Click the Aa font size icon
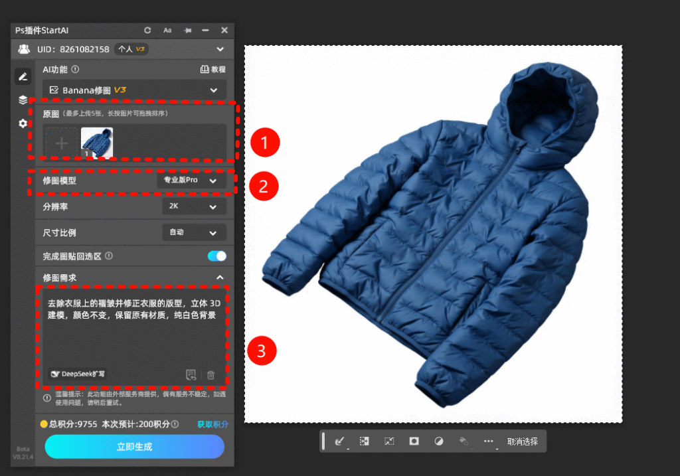This screenshot has height=476, width=680. coord(167,31)
